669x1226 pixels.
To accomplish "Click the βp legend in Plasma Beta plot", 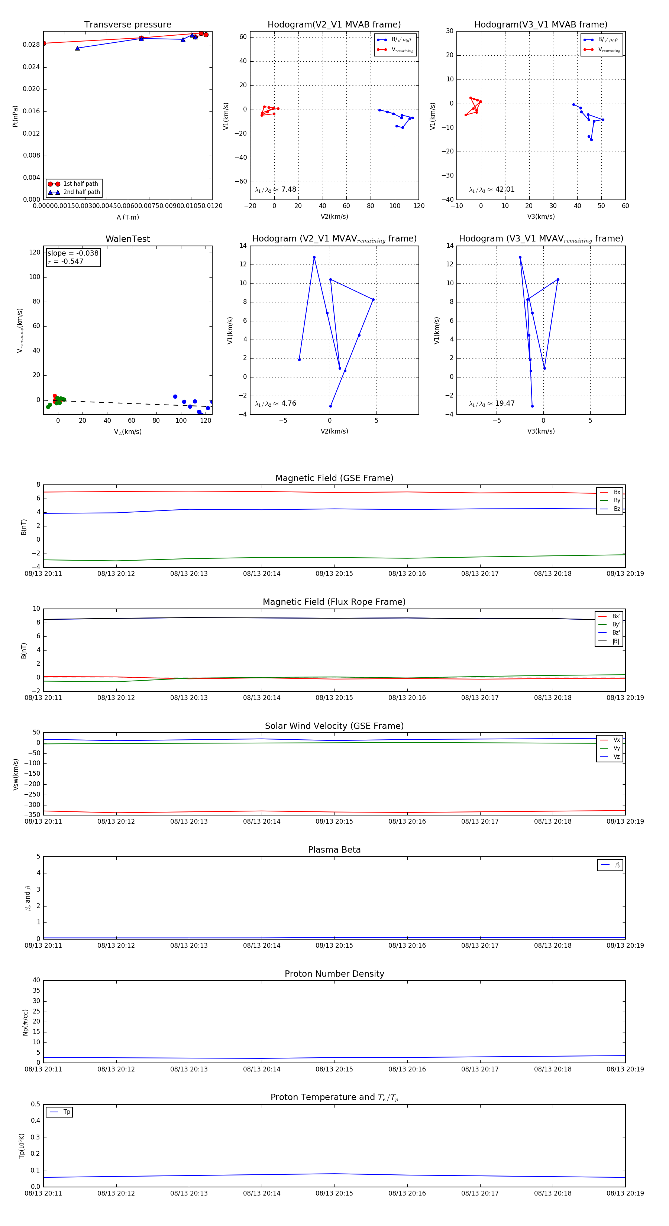I will pyautogui.click(x=610, y=865).
